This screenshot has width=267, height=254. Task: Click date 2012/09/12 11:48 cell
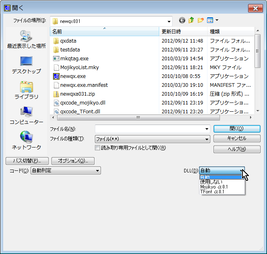click(182, 41)
